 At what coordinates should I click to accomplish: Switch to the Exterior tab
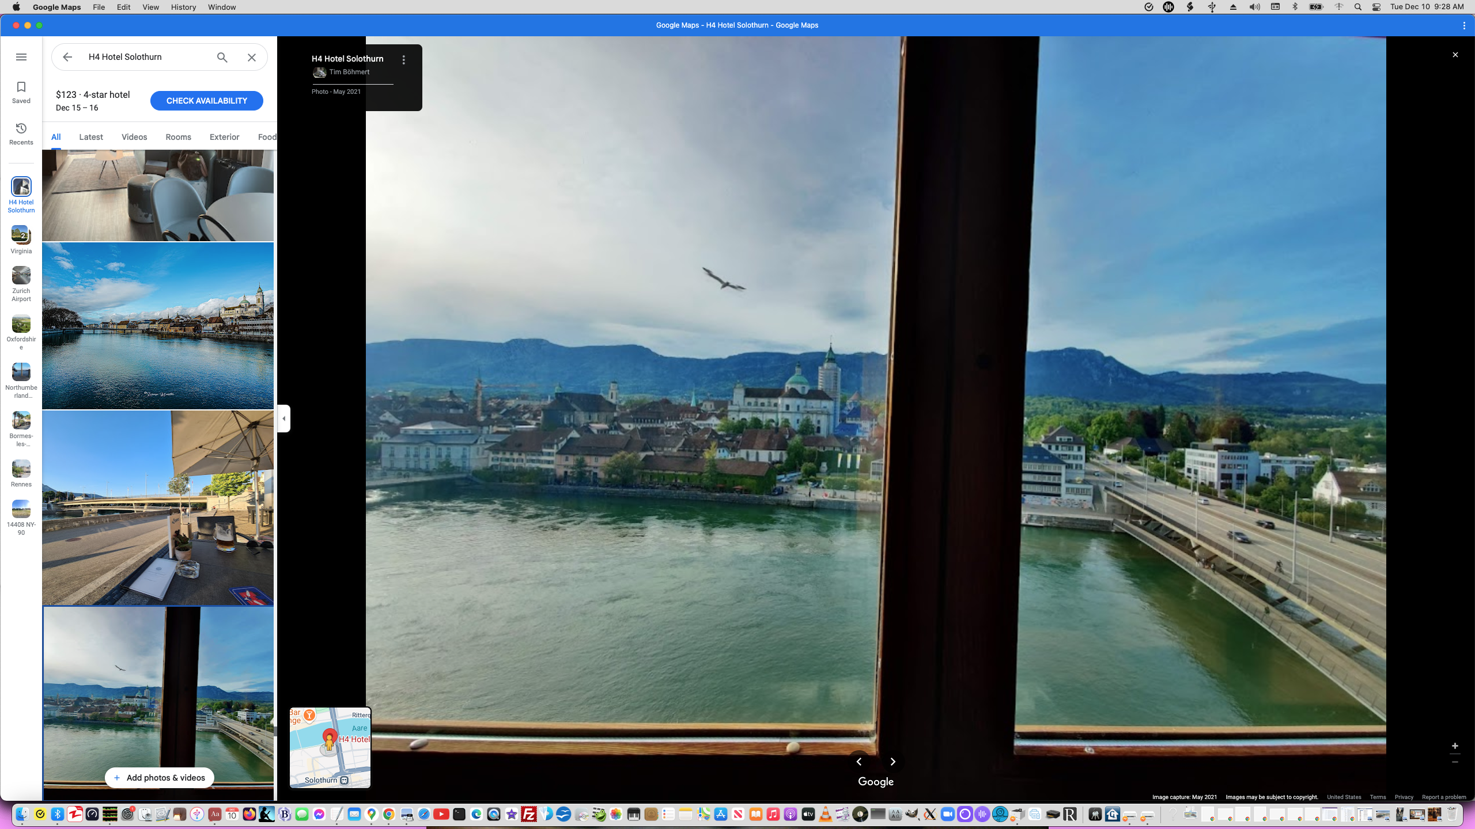[x=224, y=137]
